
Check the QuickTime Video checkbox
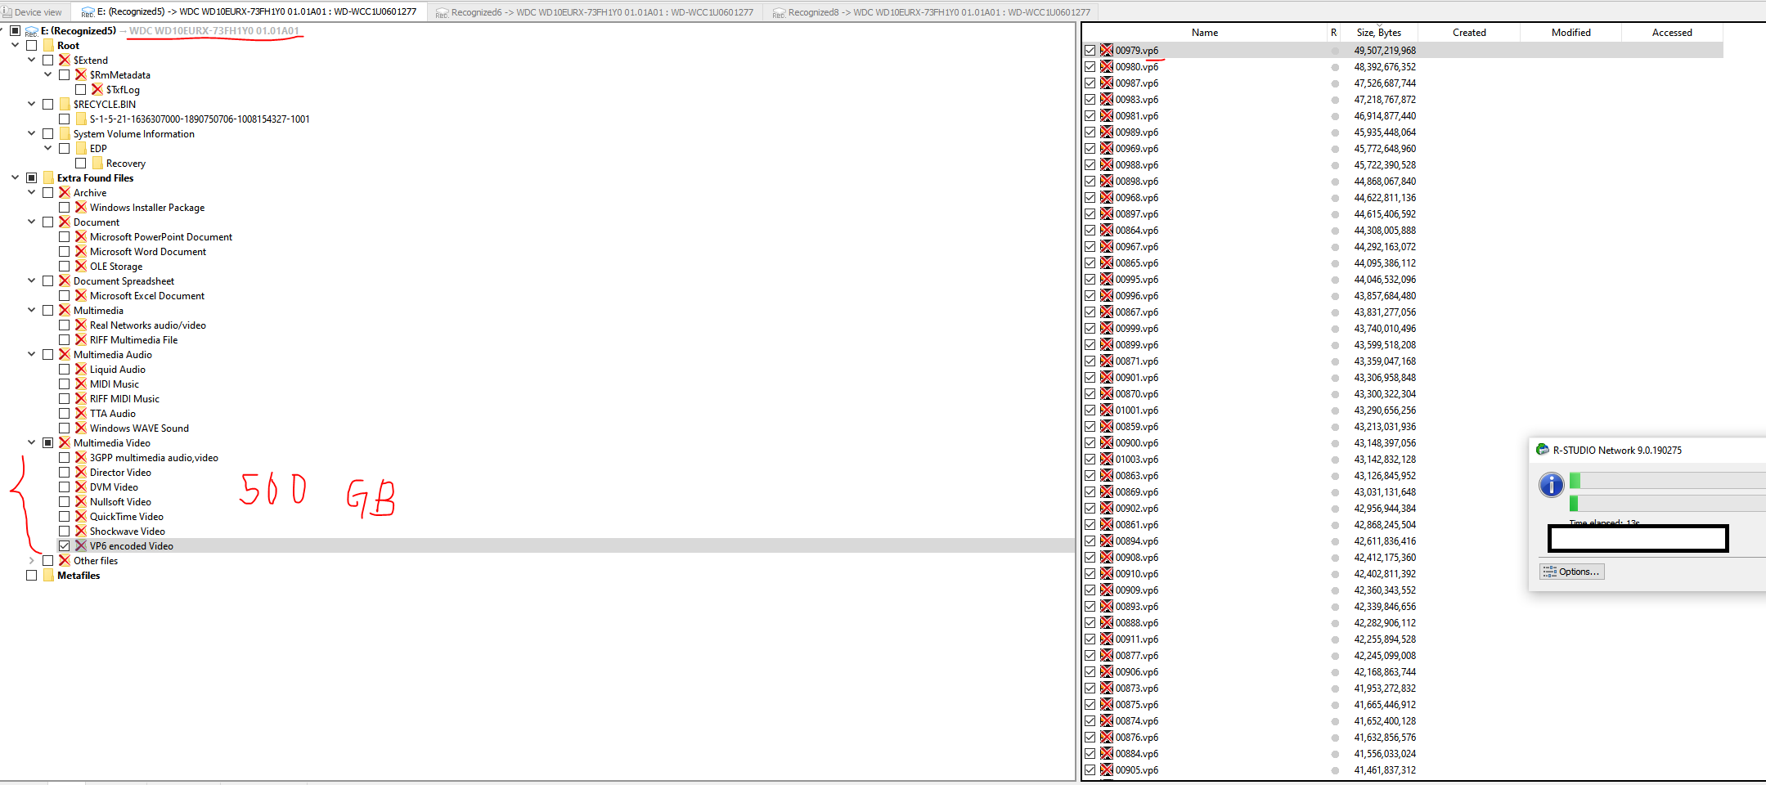65,517
